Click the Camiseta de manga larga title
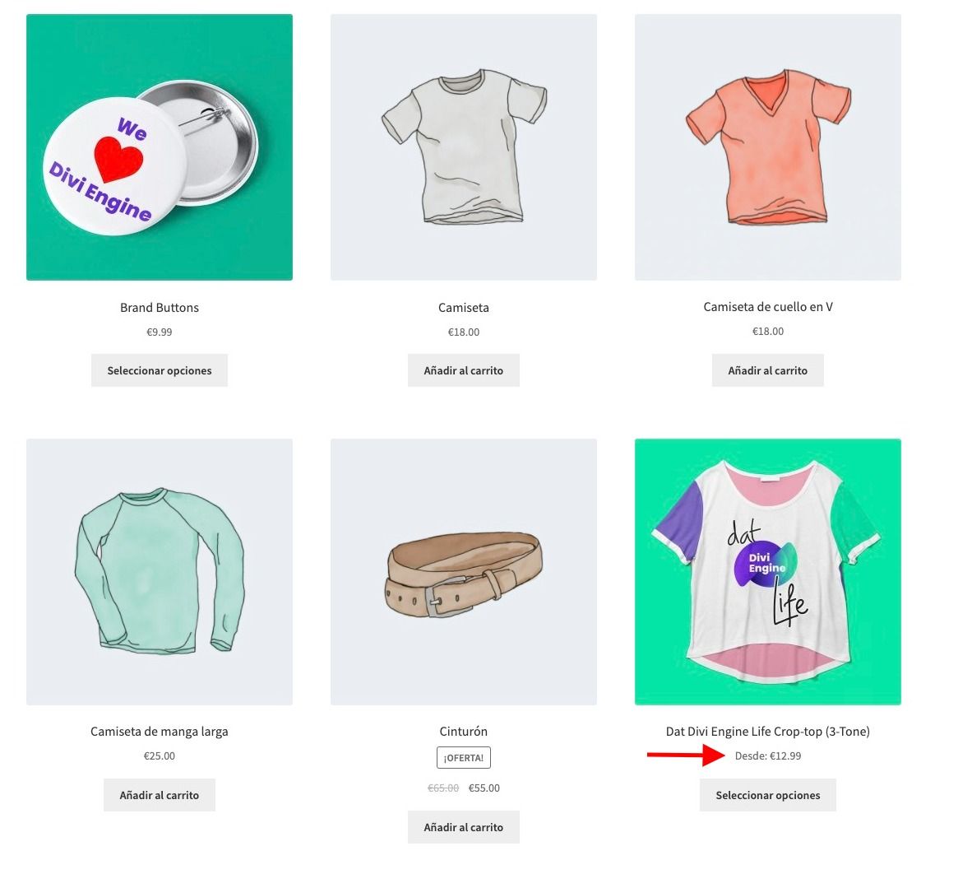972x888 pixels. 160,732
